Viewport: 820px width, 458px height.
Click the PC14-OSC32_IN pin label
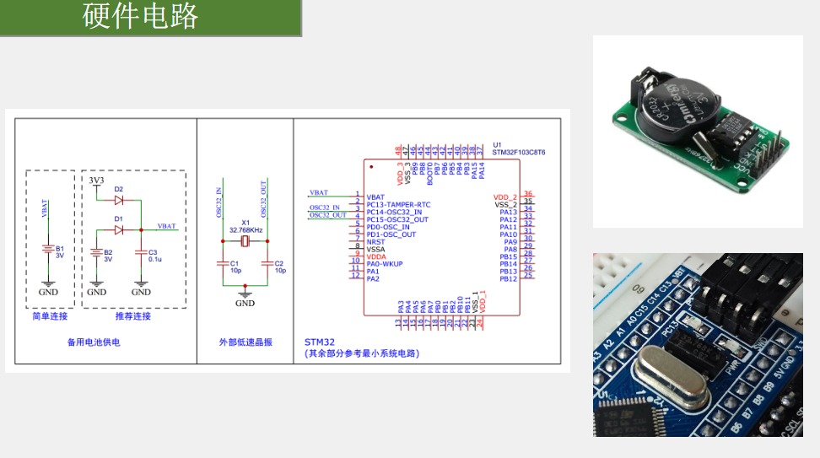394,213
